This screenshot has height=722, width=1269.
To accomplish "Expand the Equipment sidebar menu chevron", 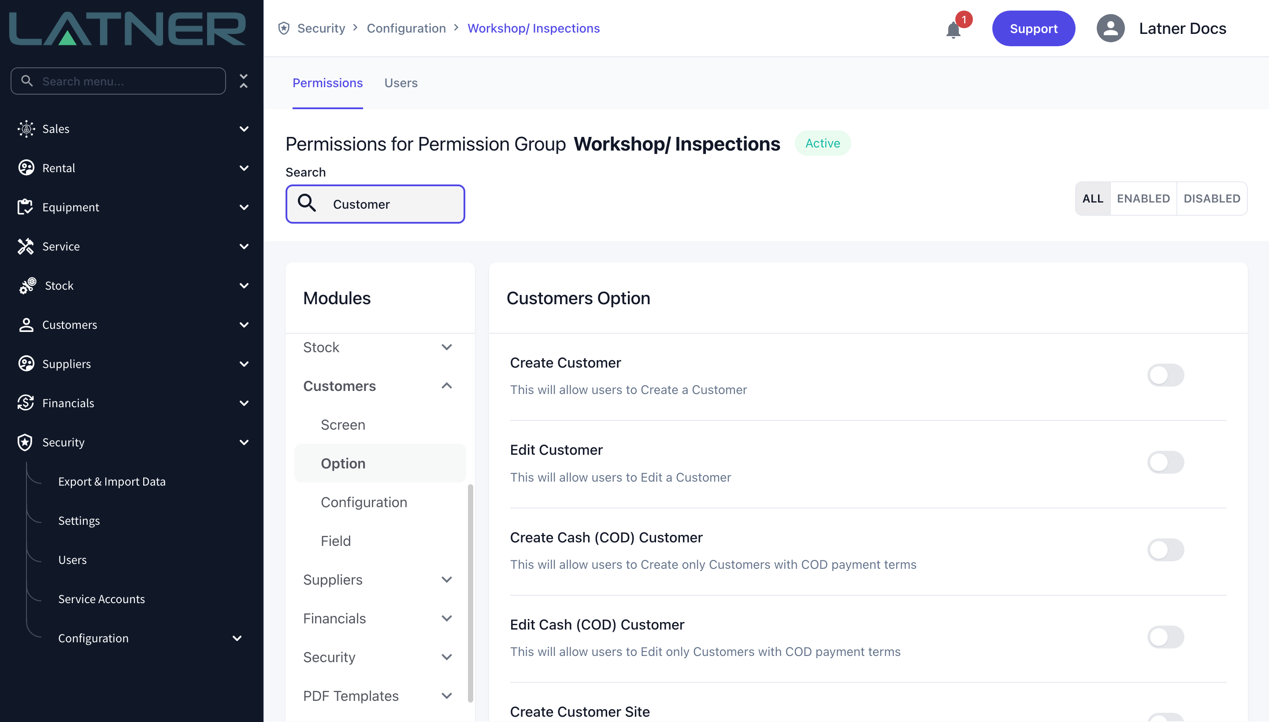I will click(x=244, y=207).
